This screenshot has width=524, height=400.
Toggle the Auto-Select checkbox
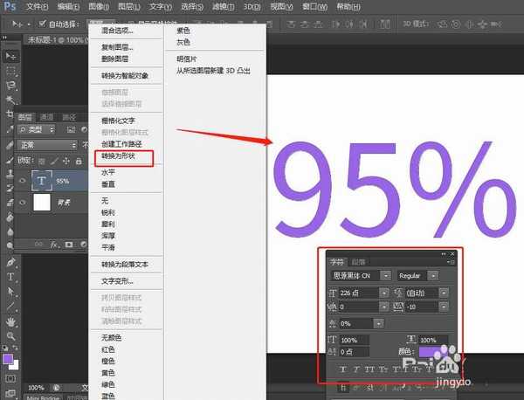[43, 24]
